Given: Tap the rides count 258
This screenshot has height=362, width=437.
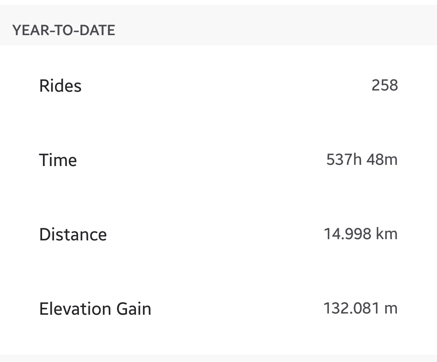Looking at the screenshot, I should 384,85.
